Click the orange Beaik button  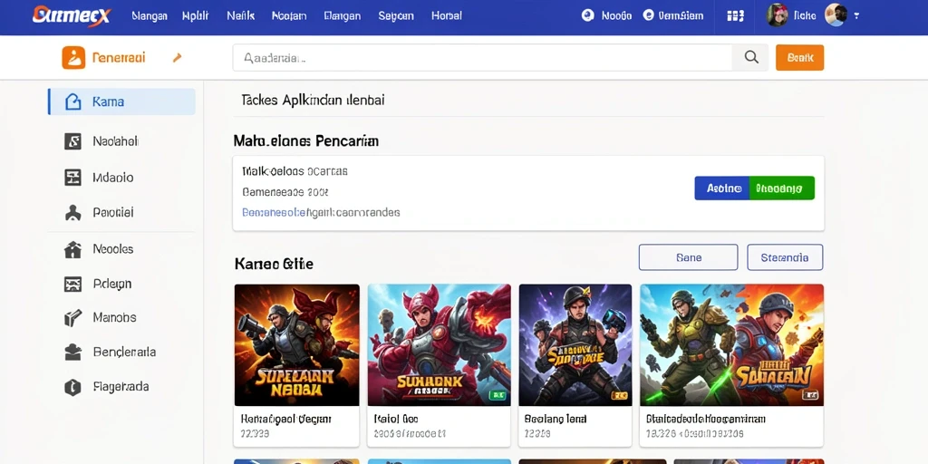799,58
